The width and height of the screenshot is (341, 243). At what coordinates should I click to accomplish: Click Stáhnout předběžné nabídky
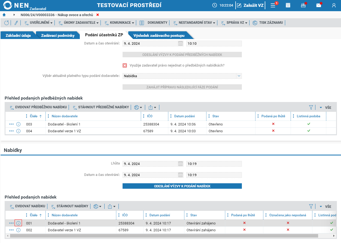[101, 107]
